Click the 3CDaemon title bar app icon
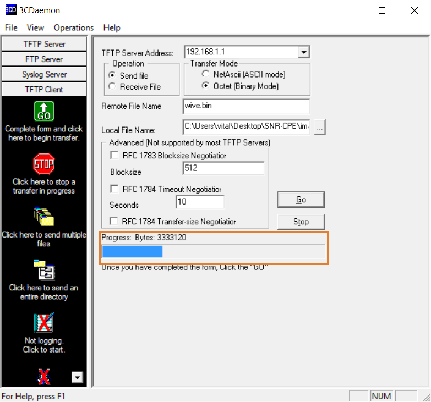 (10, 10)
